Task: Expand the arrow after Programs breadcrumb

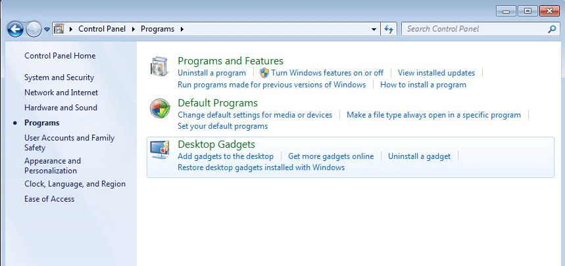Action: click(x=182, y=29)
